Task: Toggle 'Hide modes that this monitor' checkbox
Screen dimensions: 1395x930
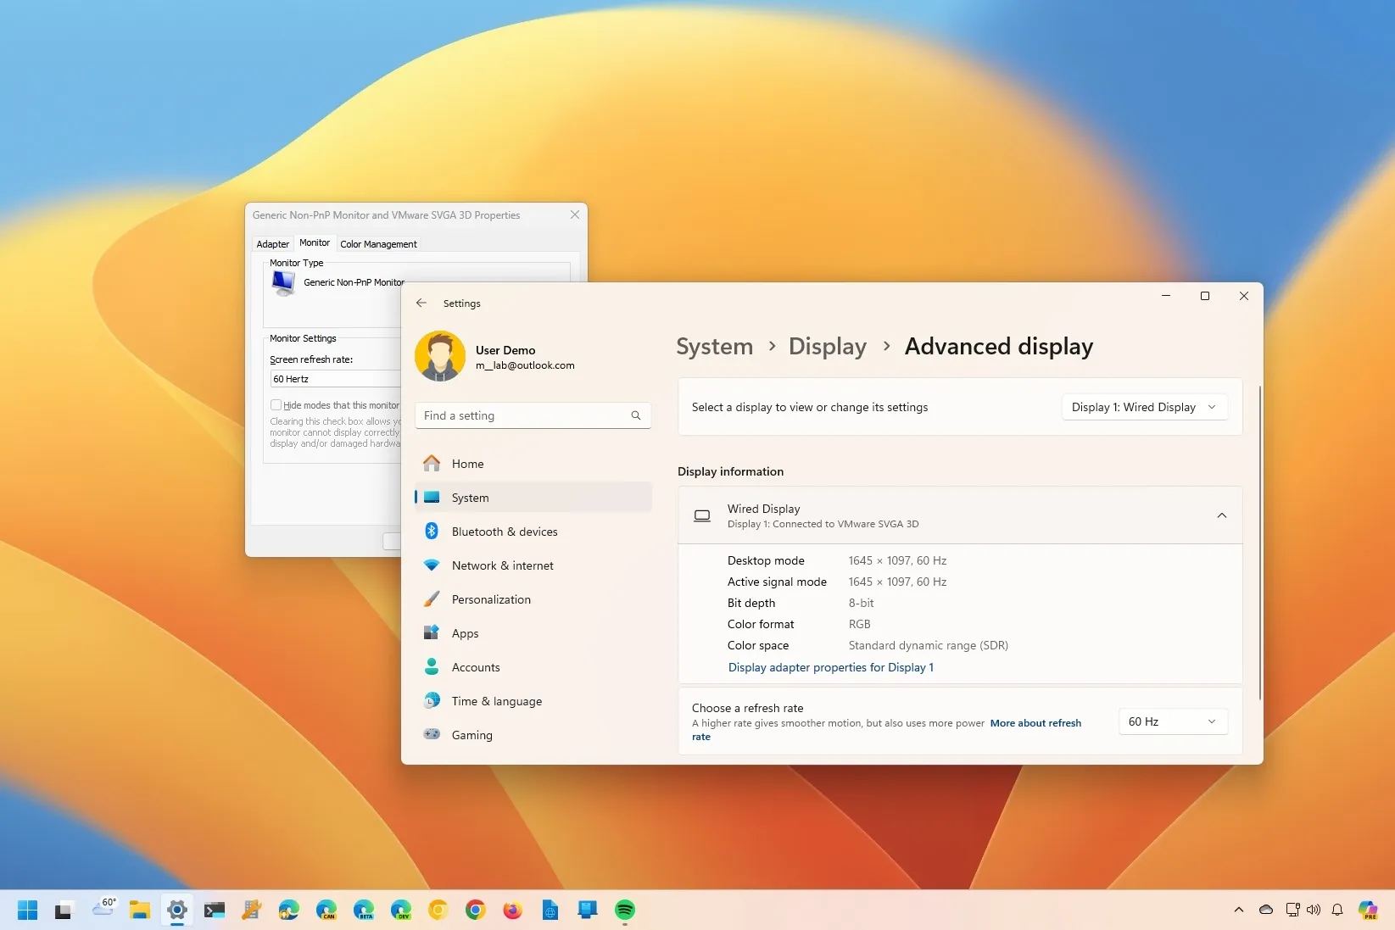Action: click(276, 405)
